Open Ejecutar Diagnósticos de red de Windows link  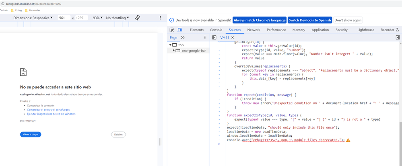(51, 114)
